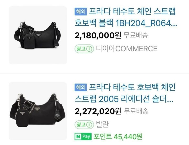Click the 2005 리에디션 숄더 title line

click(124, 99)
